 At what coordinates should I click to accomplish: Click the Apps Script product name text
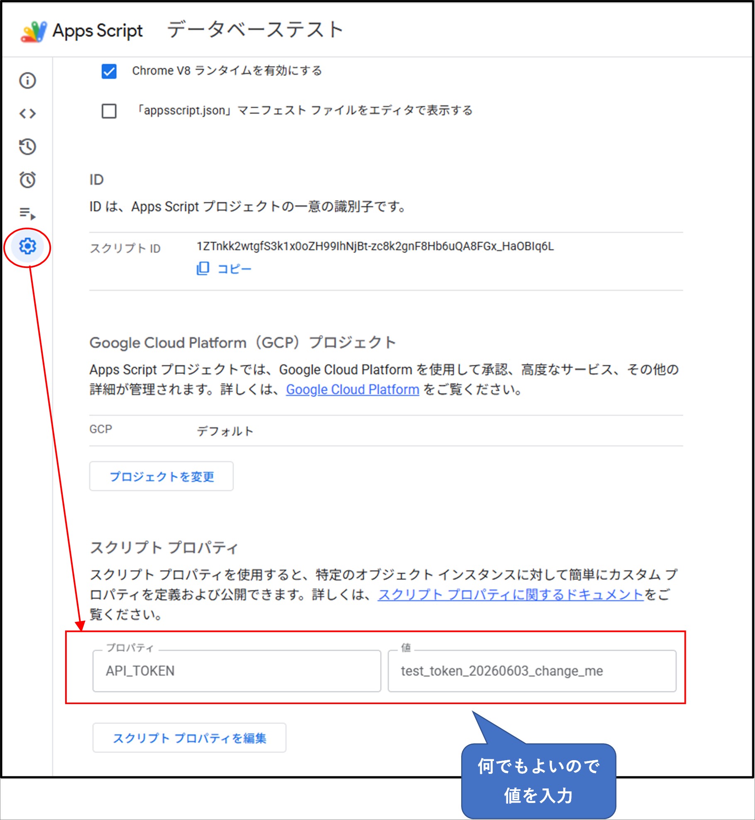(x=98, y=31)
